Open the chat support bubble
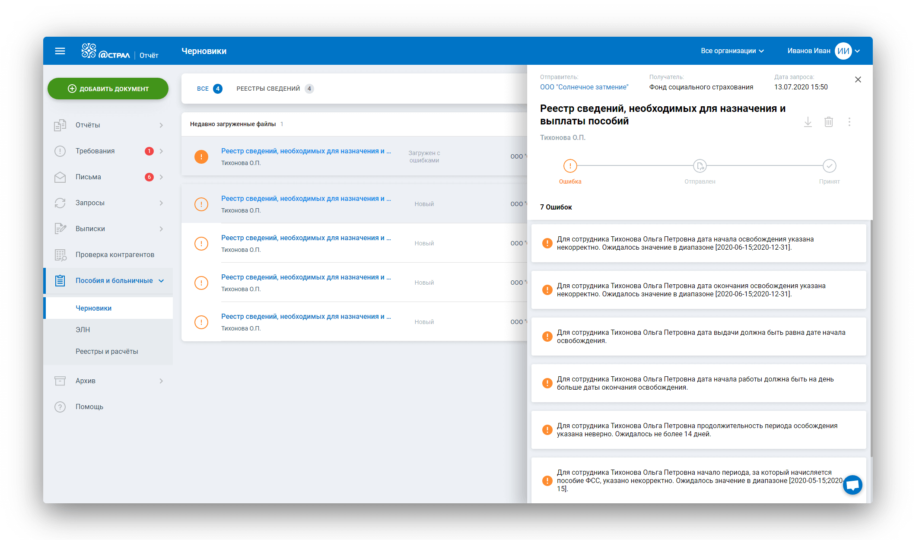This screenshot has height=540, width=916. click(x=852, y=485)
